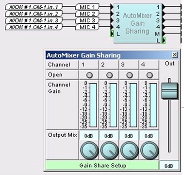Select the MIC 3 label node

coord(87,20)
